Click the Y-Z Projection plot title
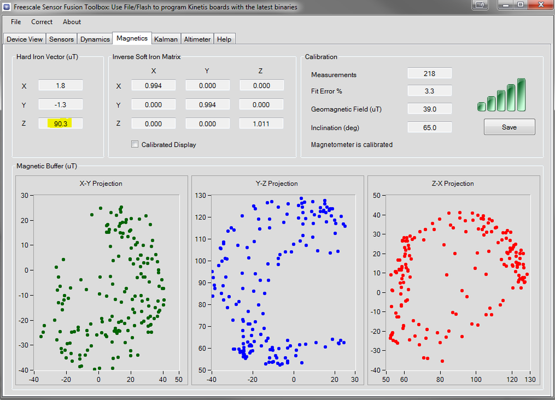 point(276,183)
